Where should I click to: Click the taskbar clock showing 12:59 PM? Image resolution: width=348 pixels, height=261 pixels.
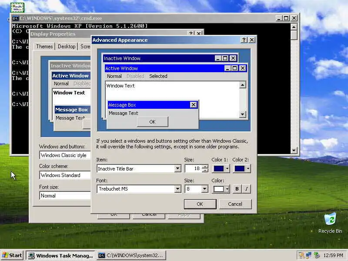point(333,255)
